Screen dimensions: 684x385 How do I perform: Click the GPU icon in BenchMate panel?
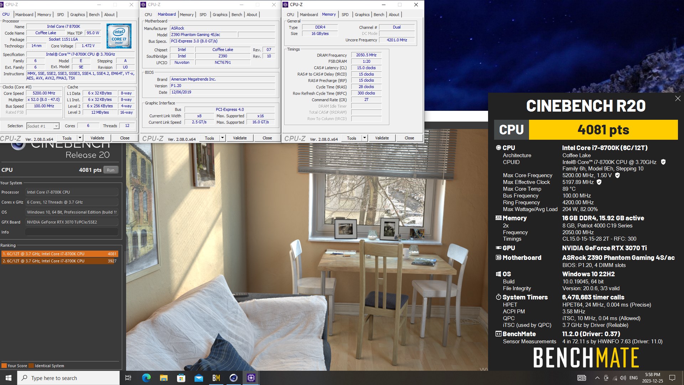point(498,248)
